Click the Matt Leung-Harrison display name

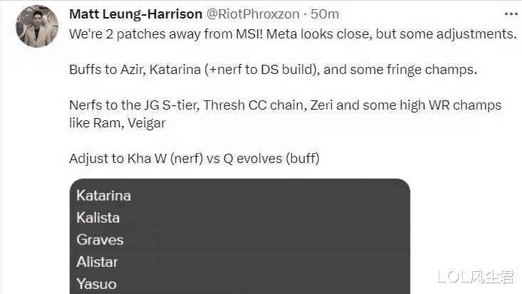[x=135, y=14]
